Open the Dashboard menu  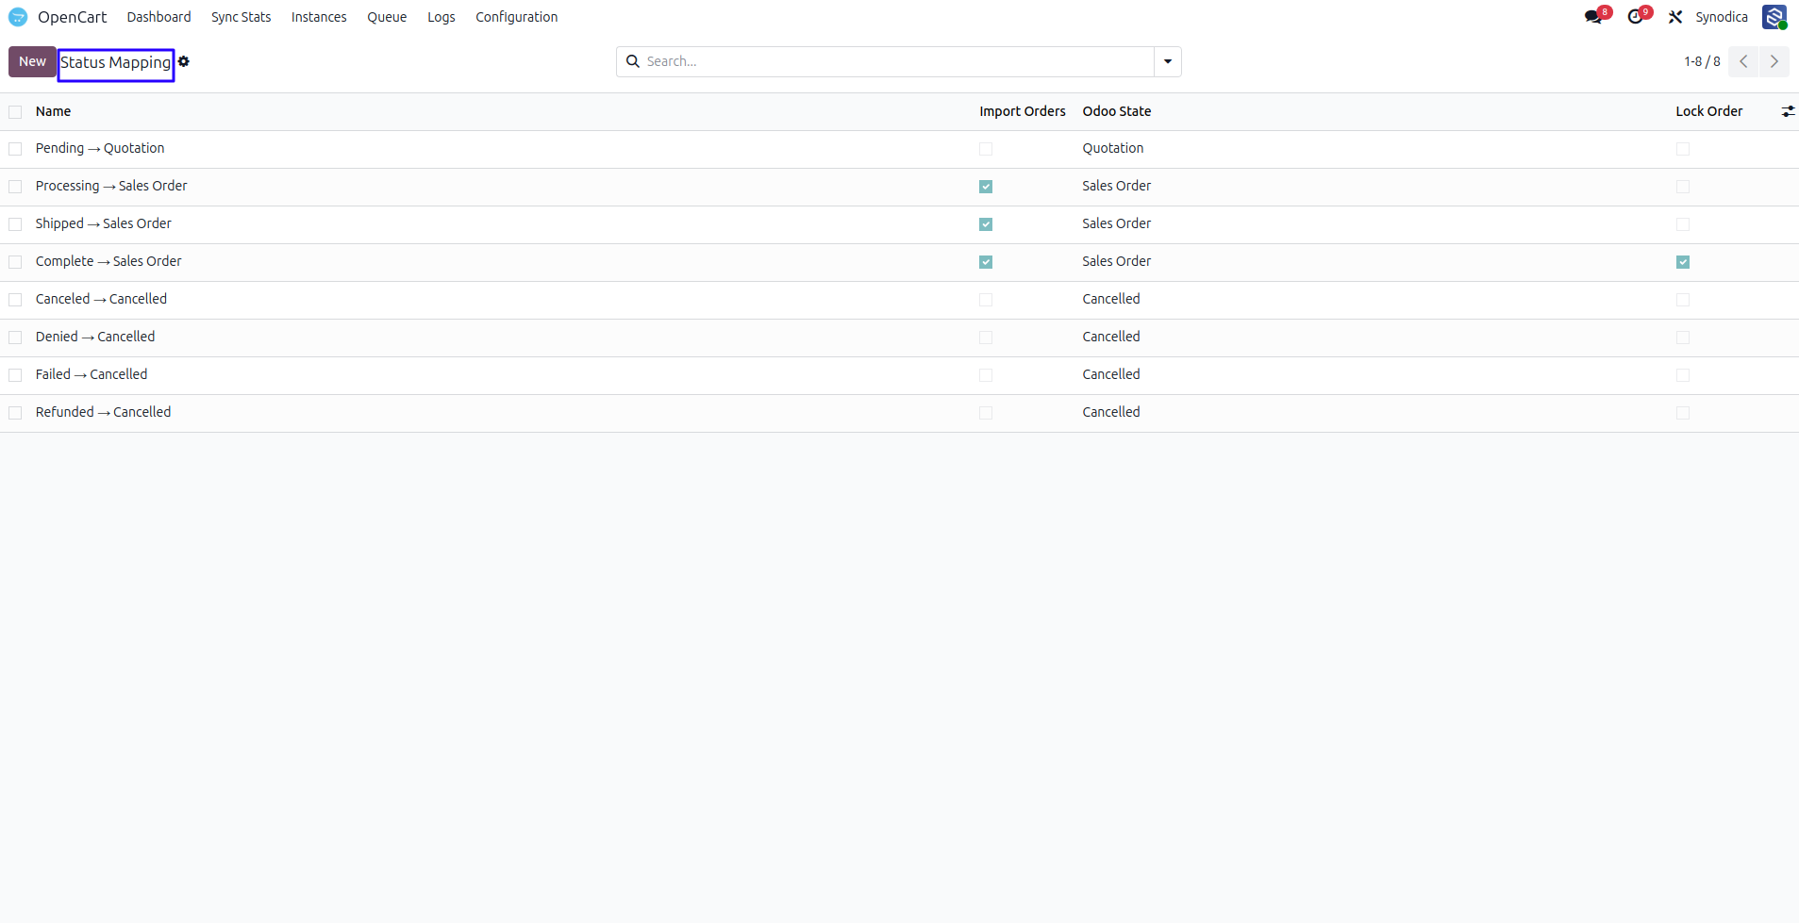click(158, 17)
